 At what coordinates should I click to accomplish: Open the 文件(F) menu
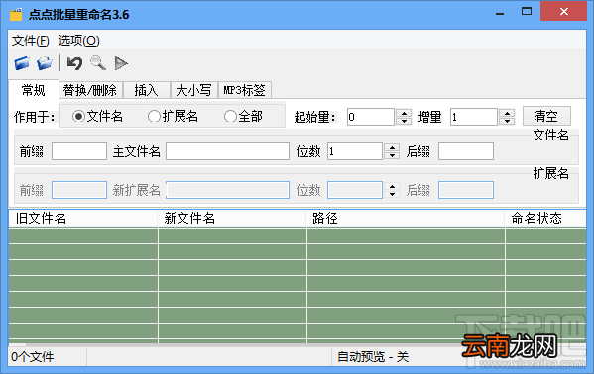coord(31,41)
